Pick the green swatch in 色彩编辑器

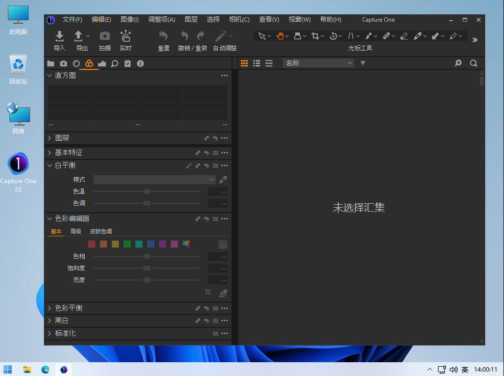[127, 244]
